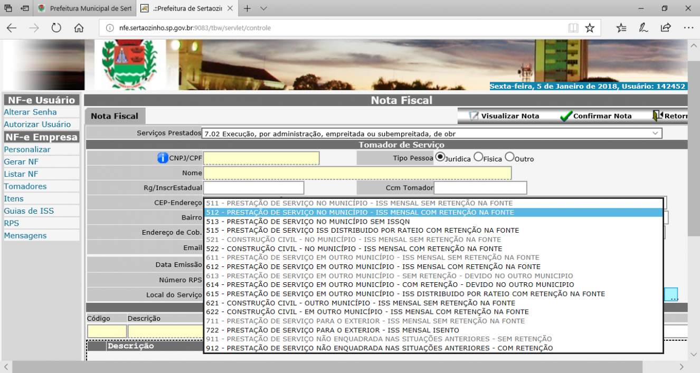Choose option 614 devido no outro município

(433, 285)
